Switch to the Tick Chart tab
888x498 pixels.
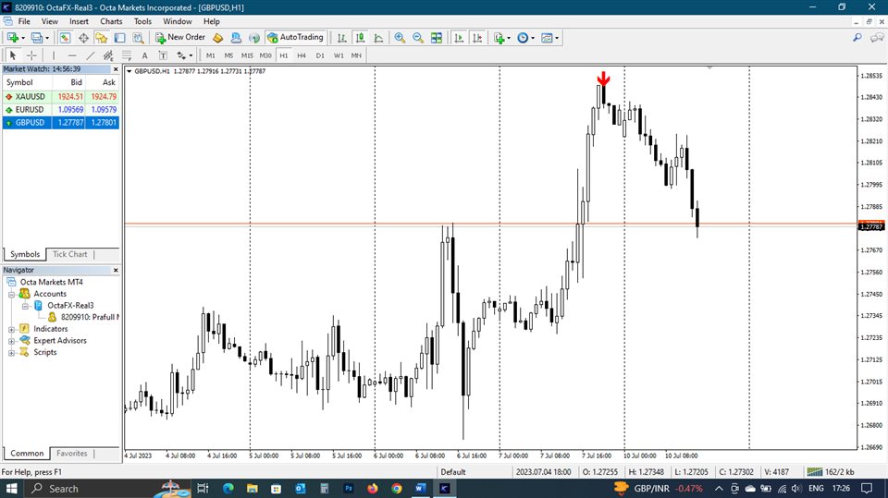[70, 254]
